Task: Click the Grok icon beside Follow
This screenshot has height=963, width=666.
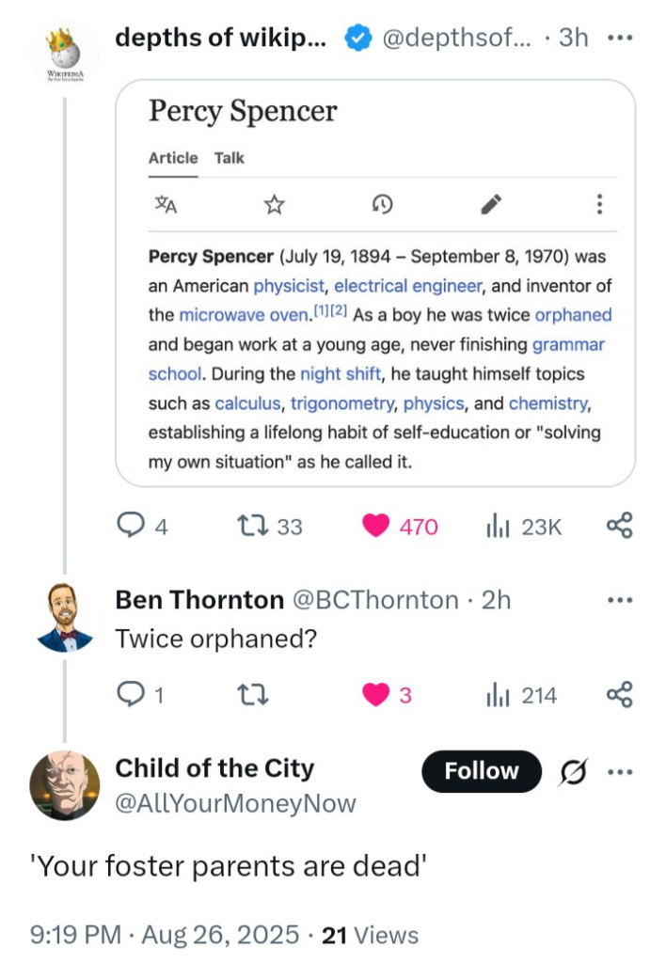Action: [x=572, y=771]
